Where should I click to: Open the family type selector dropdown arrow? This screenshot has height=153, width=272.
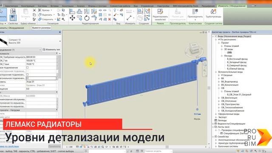[x=60, y=41]
